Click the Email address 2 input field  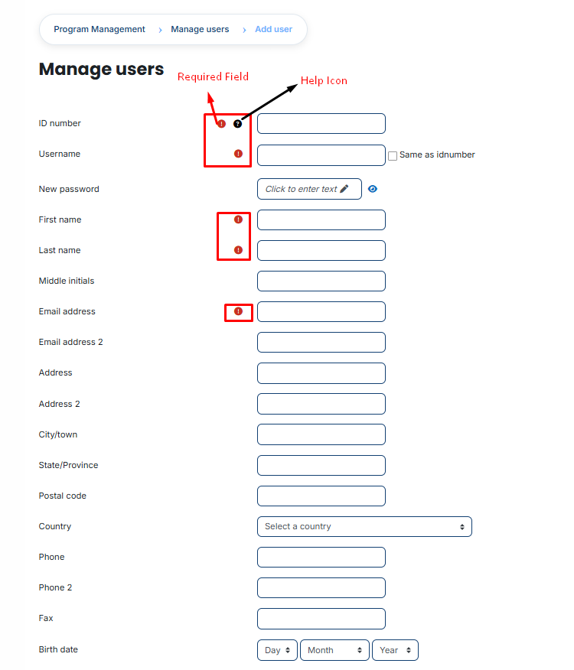[321, 342]
